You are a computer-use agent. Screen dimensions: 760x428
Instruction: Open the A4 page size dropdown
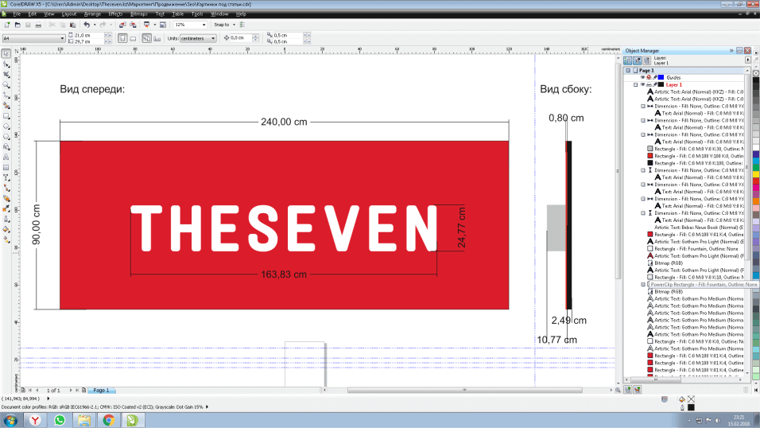[x=62, y=38]
